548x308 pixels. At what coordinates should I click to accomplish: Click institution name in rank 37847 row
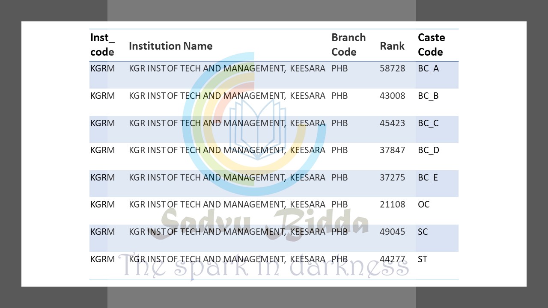click(x=227, y=150)
